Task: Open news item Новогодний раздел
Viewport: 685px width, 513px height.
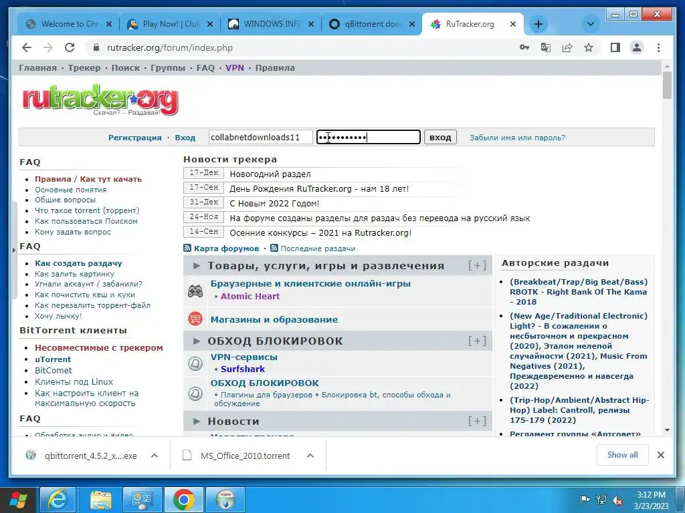Action: click(270, 174)
